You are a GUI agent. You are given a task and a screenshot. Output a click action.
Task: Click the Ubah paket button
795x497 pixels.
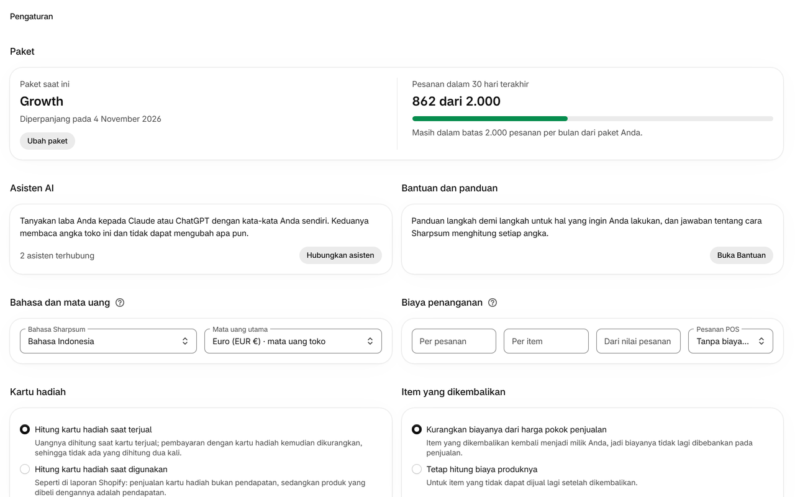47,141
